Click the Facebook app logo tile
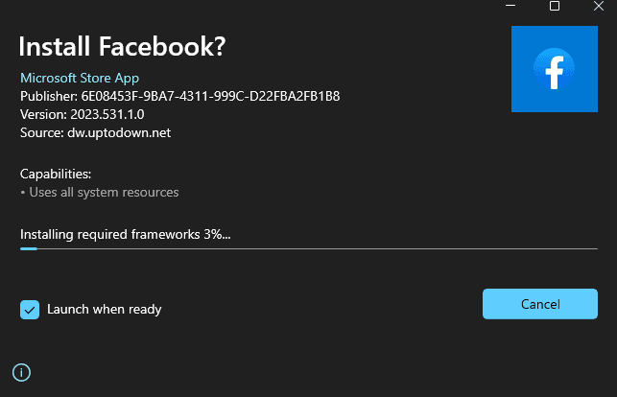This screenshot has width=617, height=397. [554, 69]
